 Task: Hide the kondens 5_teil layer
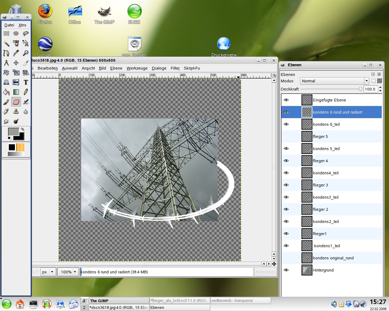point(286,149)
